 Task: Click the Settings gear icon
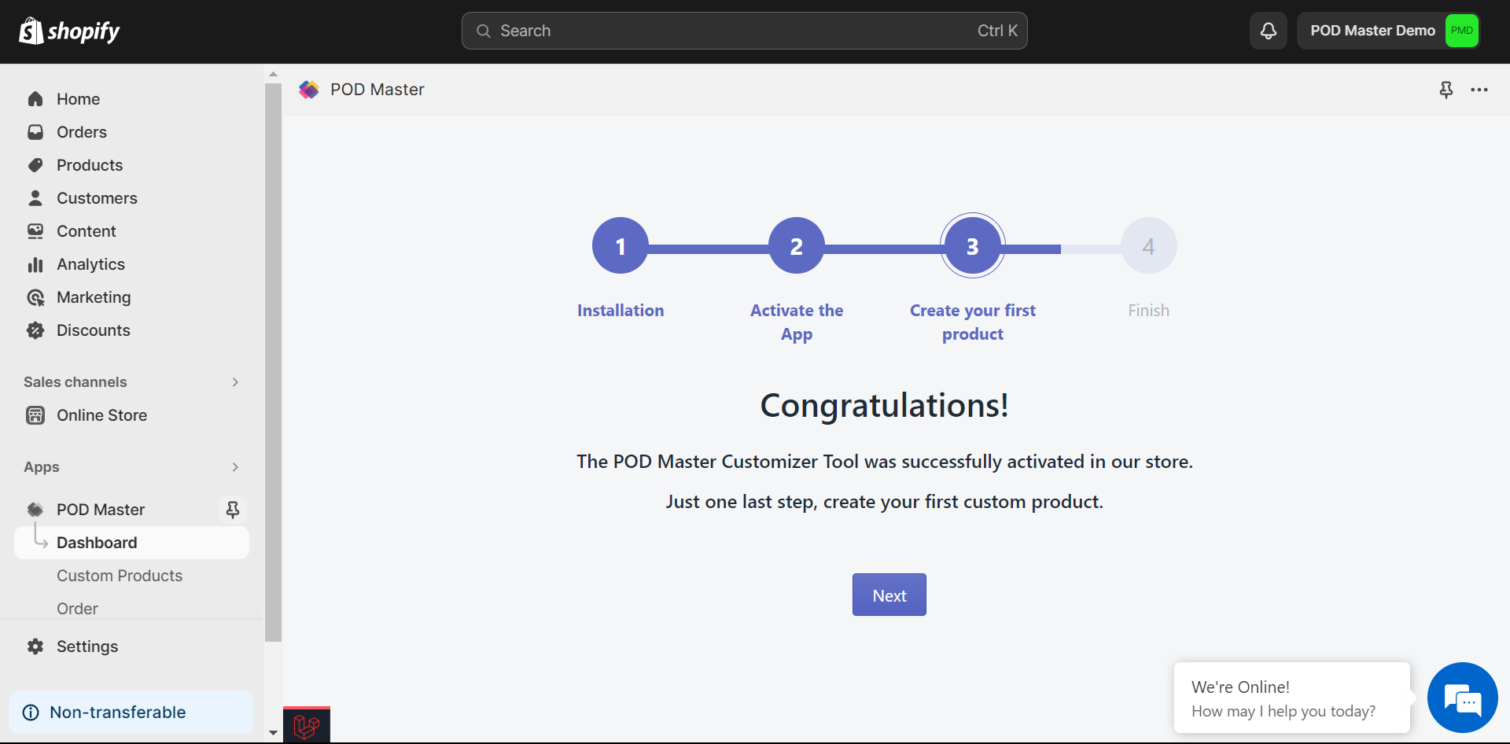pos(35,646)
